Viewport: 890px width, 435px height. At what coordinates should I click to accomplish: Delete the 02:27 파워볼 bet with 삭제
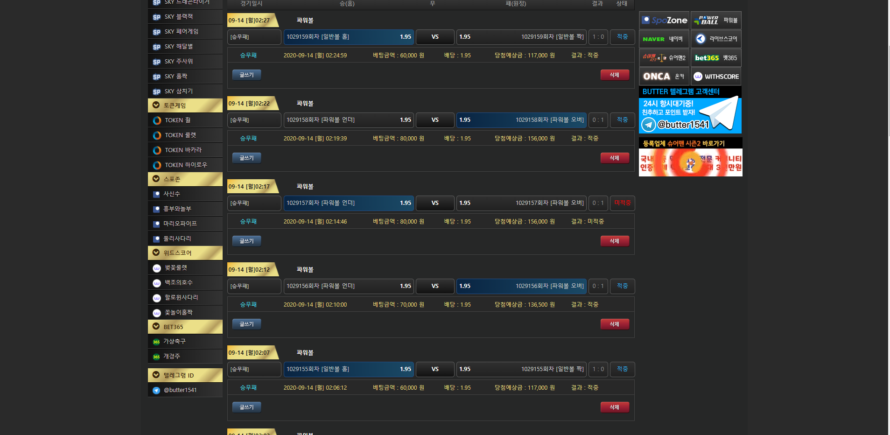click(615, 75)
